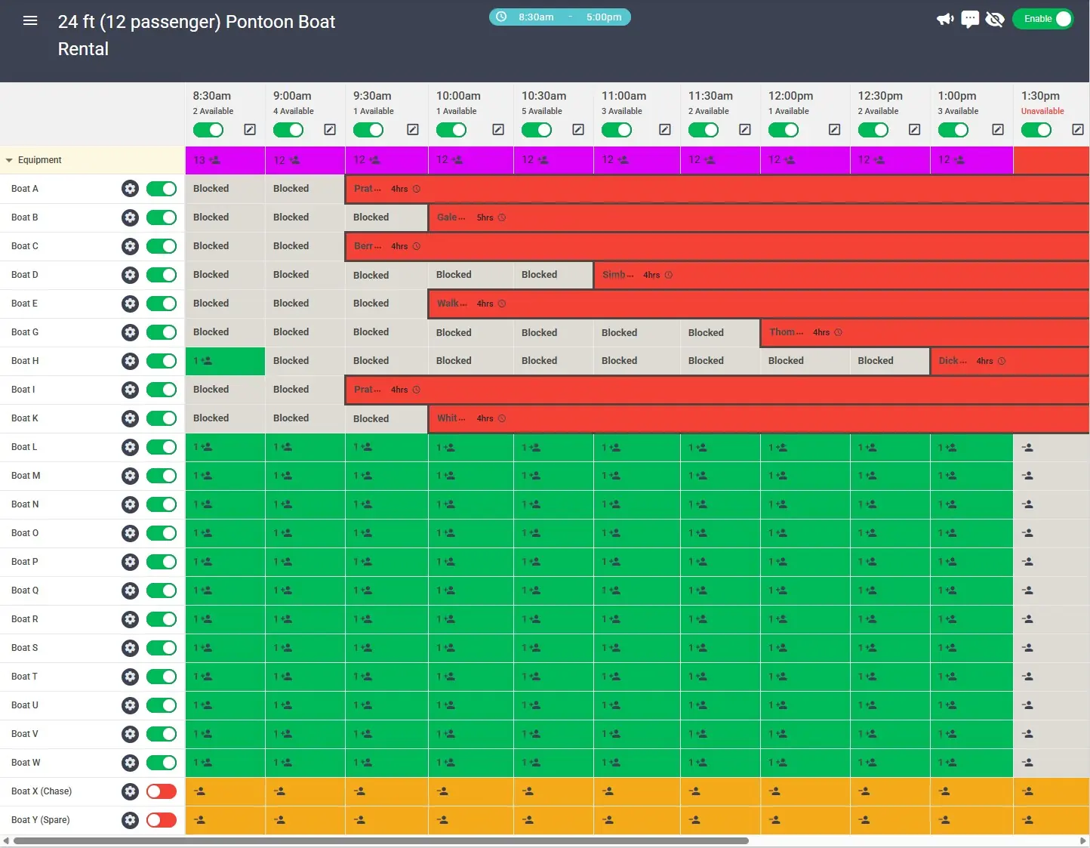
Task: Click Blocked cell for Boat D at 10:30am
Action: (553, 275)
